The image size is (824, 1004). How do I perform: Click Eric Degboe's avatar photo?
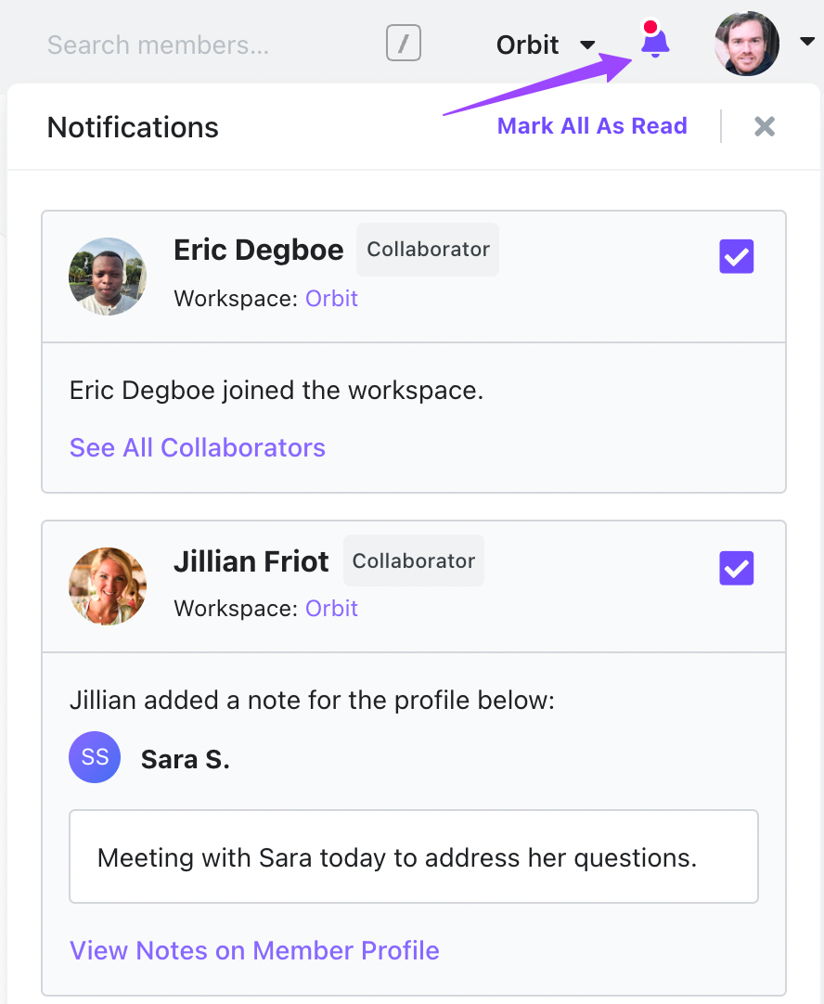108,277
